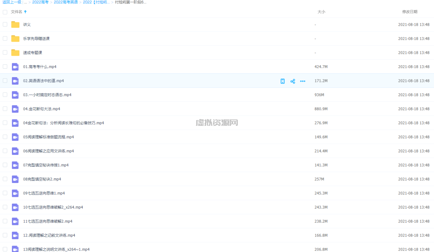
Task: Tick the checkbox for 03.一小时搞定时态语态.mp4
Action: pos(5,95)
